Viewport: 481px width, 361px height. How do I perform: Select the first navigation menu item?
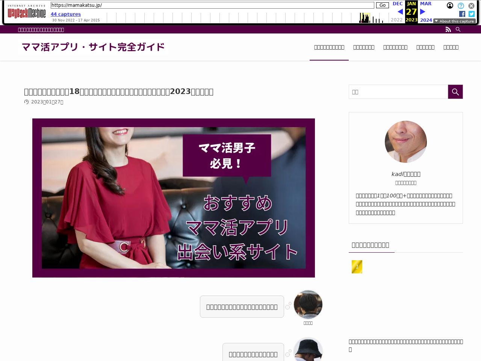[x=329, y=47]
